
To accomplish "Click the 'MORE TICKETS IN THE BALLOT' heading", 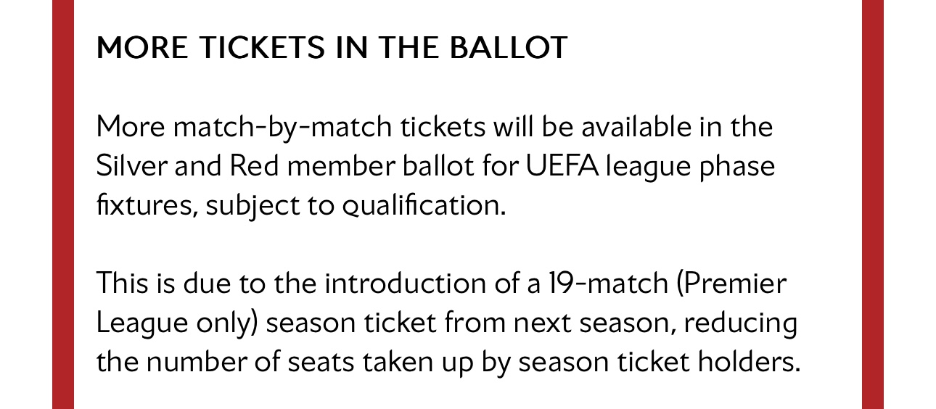I will 332,48.
